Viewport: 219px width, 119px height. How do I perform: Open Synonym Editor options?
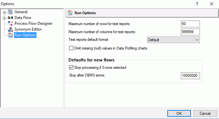28,29
